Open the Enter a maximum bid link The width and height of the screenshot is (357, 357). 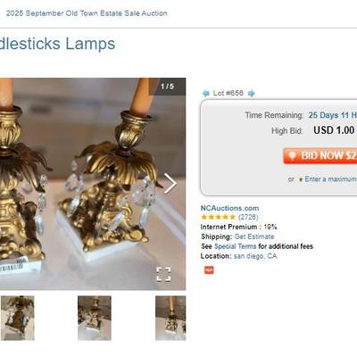point(330,179)
